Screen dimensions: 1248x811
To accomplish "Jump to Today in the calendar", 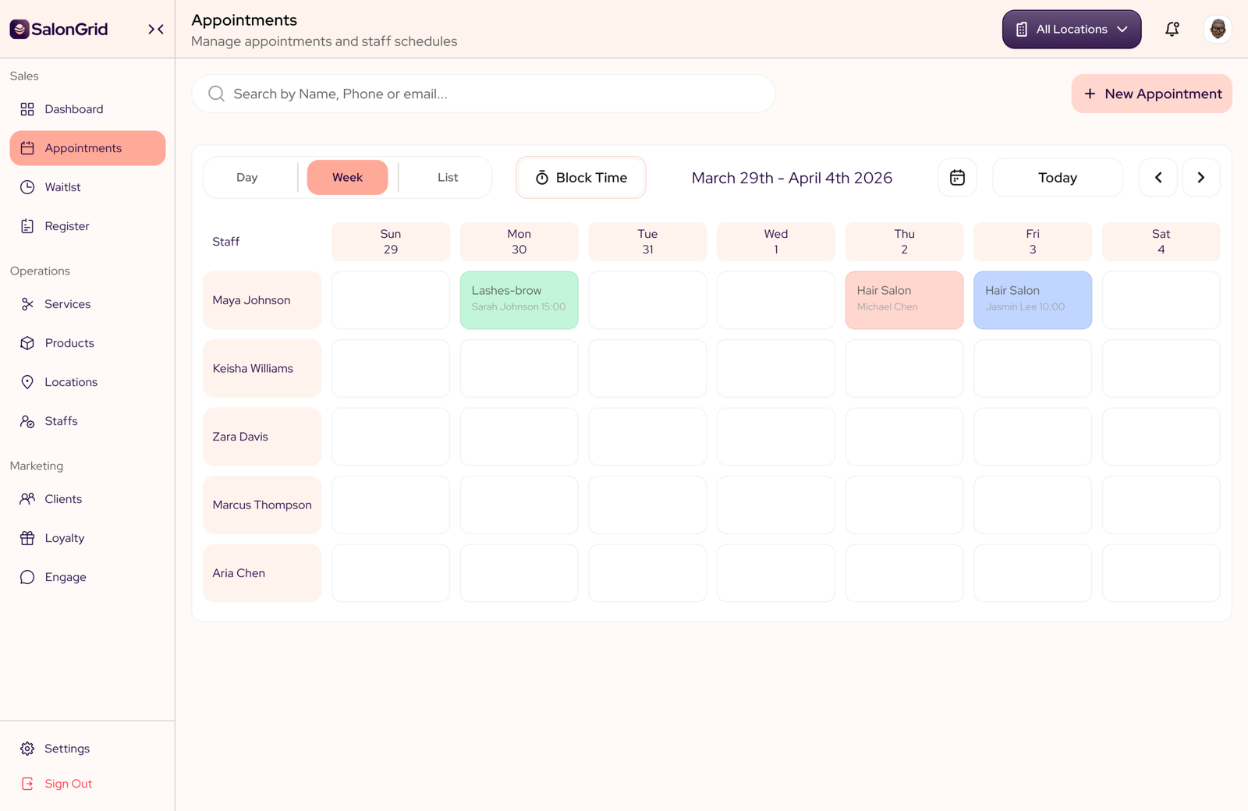I will coord(1057,178).
